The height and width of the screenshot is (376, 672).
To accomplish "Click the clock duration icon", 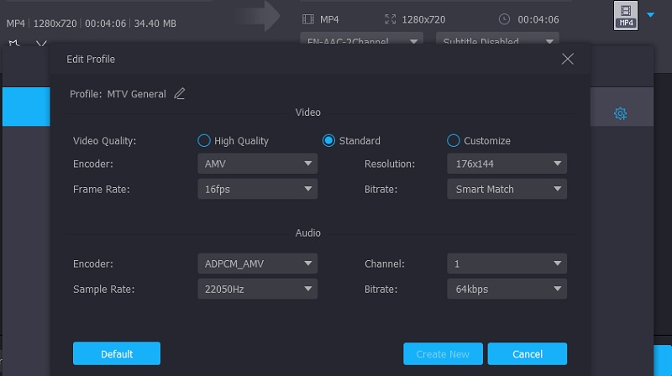I will 504,18.
